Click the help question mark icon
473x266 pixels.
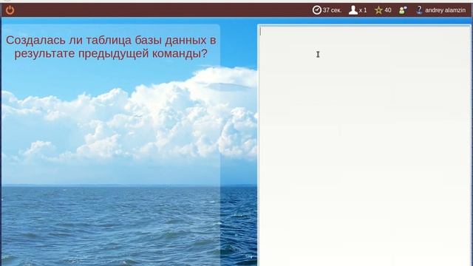(419, 10)
